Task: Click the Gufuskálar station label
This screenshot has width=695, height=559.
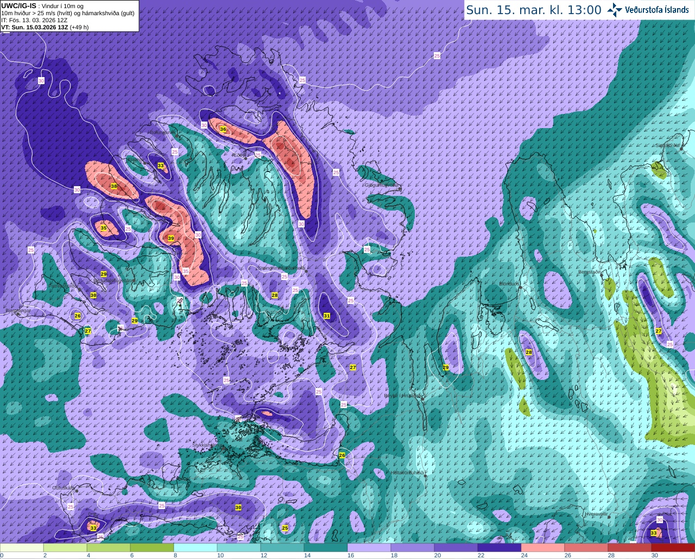Action: [x=64, y=488]
